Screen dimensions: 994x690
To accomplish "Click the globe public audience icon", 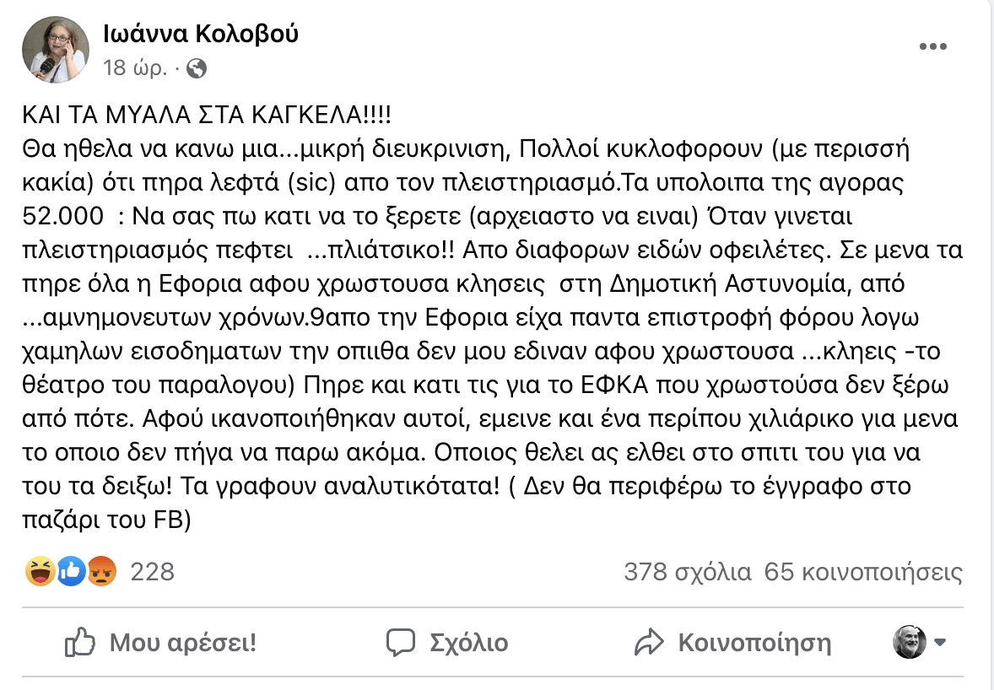I will click(197, 67).
